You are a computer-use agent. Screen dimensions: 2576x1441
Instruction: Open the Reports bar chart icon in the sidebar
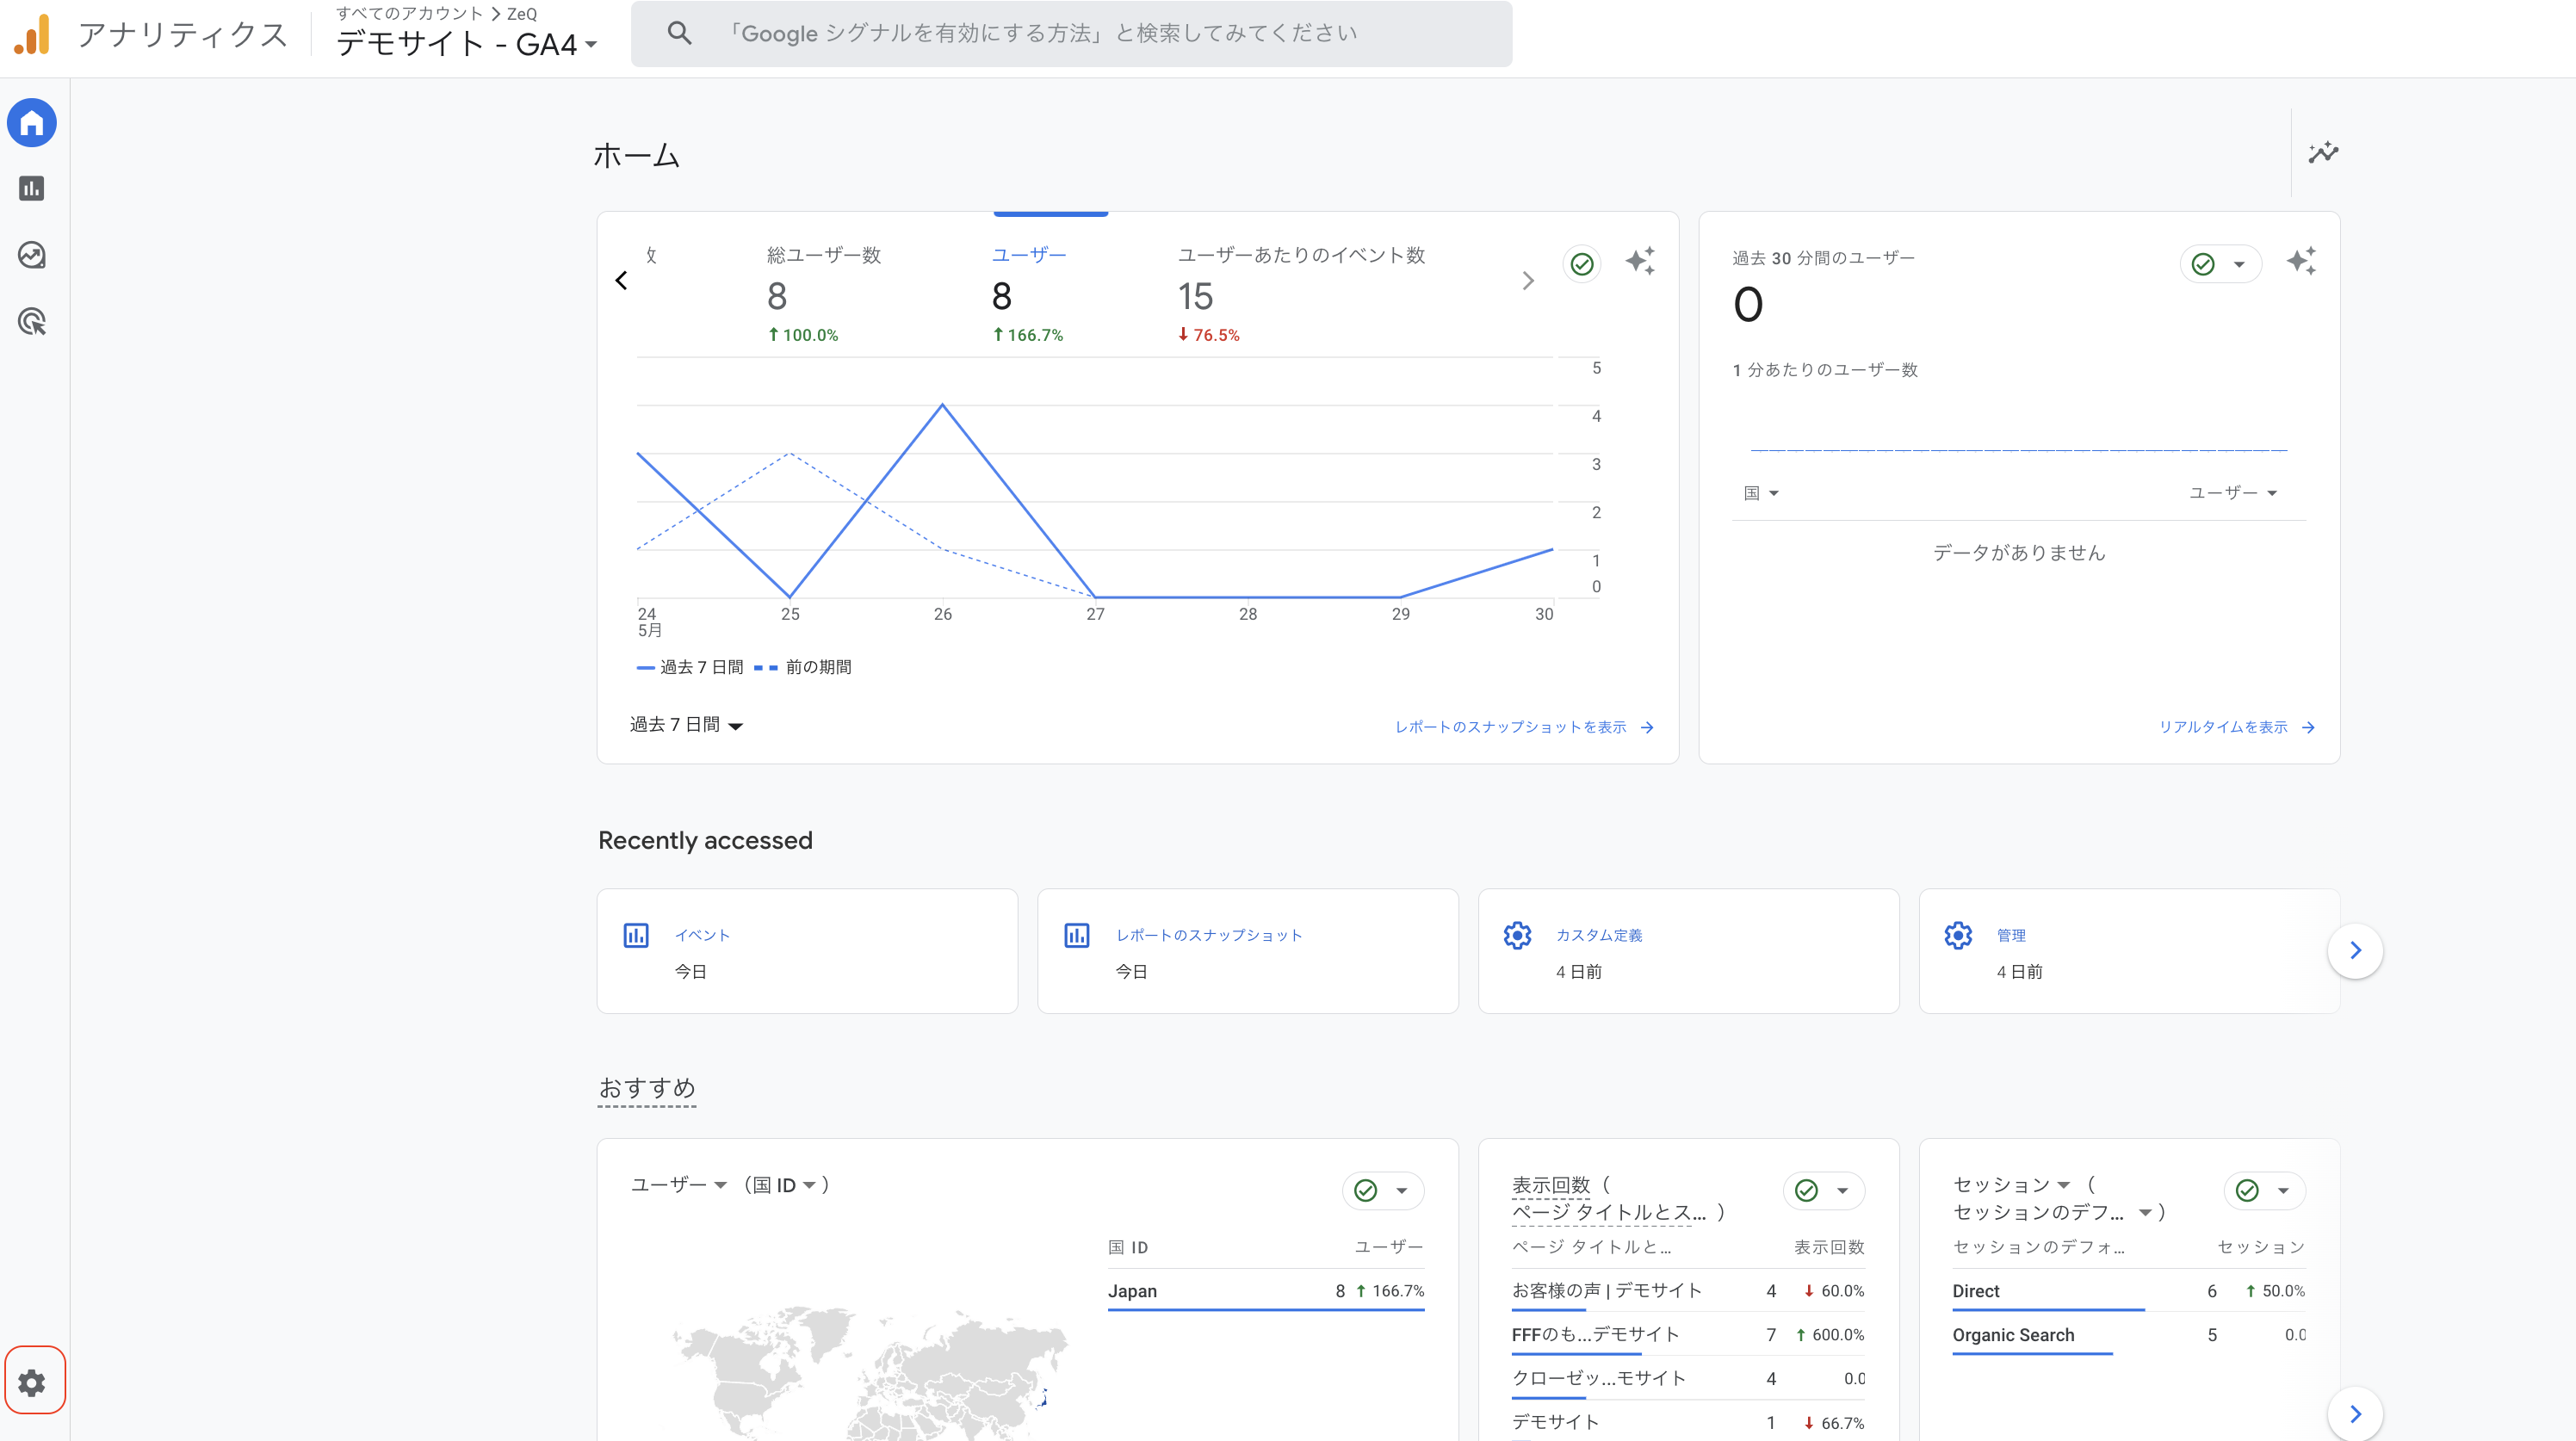[x=32, y=189]
